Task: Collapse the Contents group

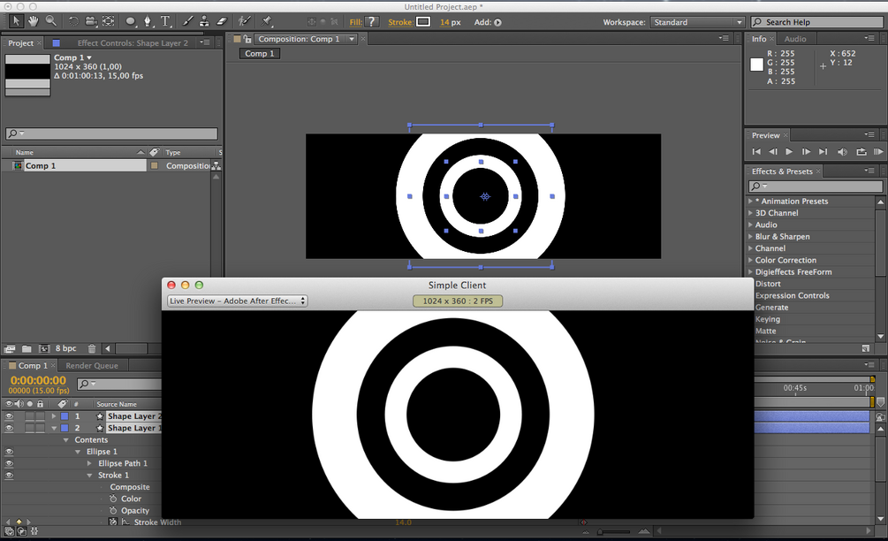Action: [x=66, y=440]
